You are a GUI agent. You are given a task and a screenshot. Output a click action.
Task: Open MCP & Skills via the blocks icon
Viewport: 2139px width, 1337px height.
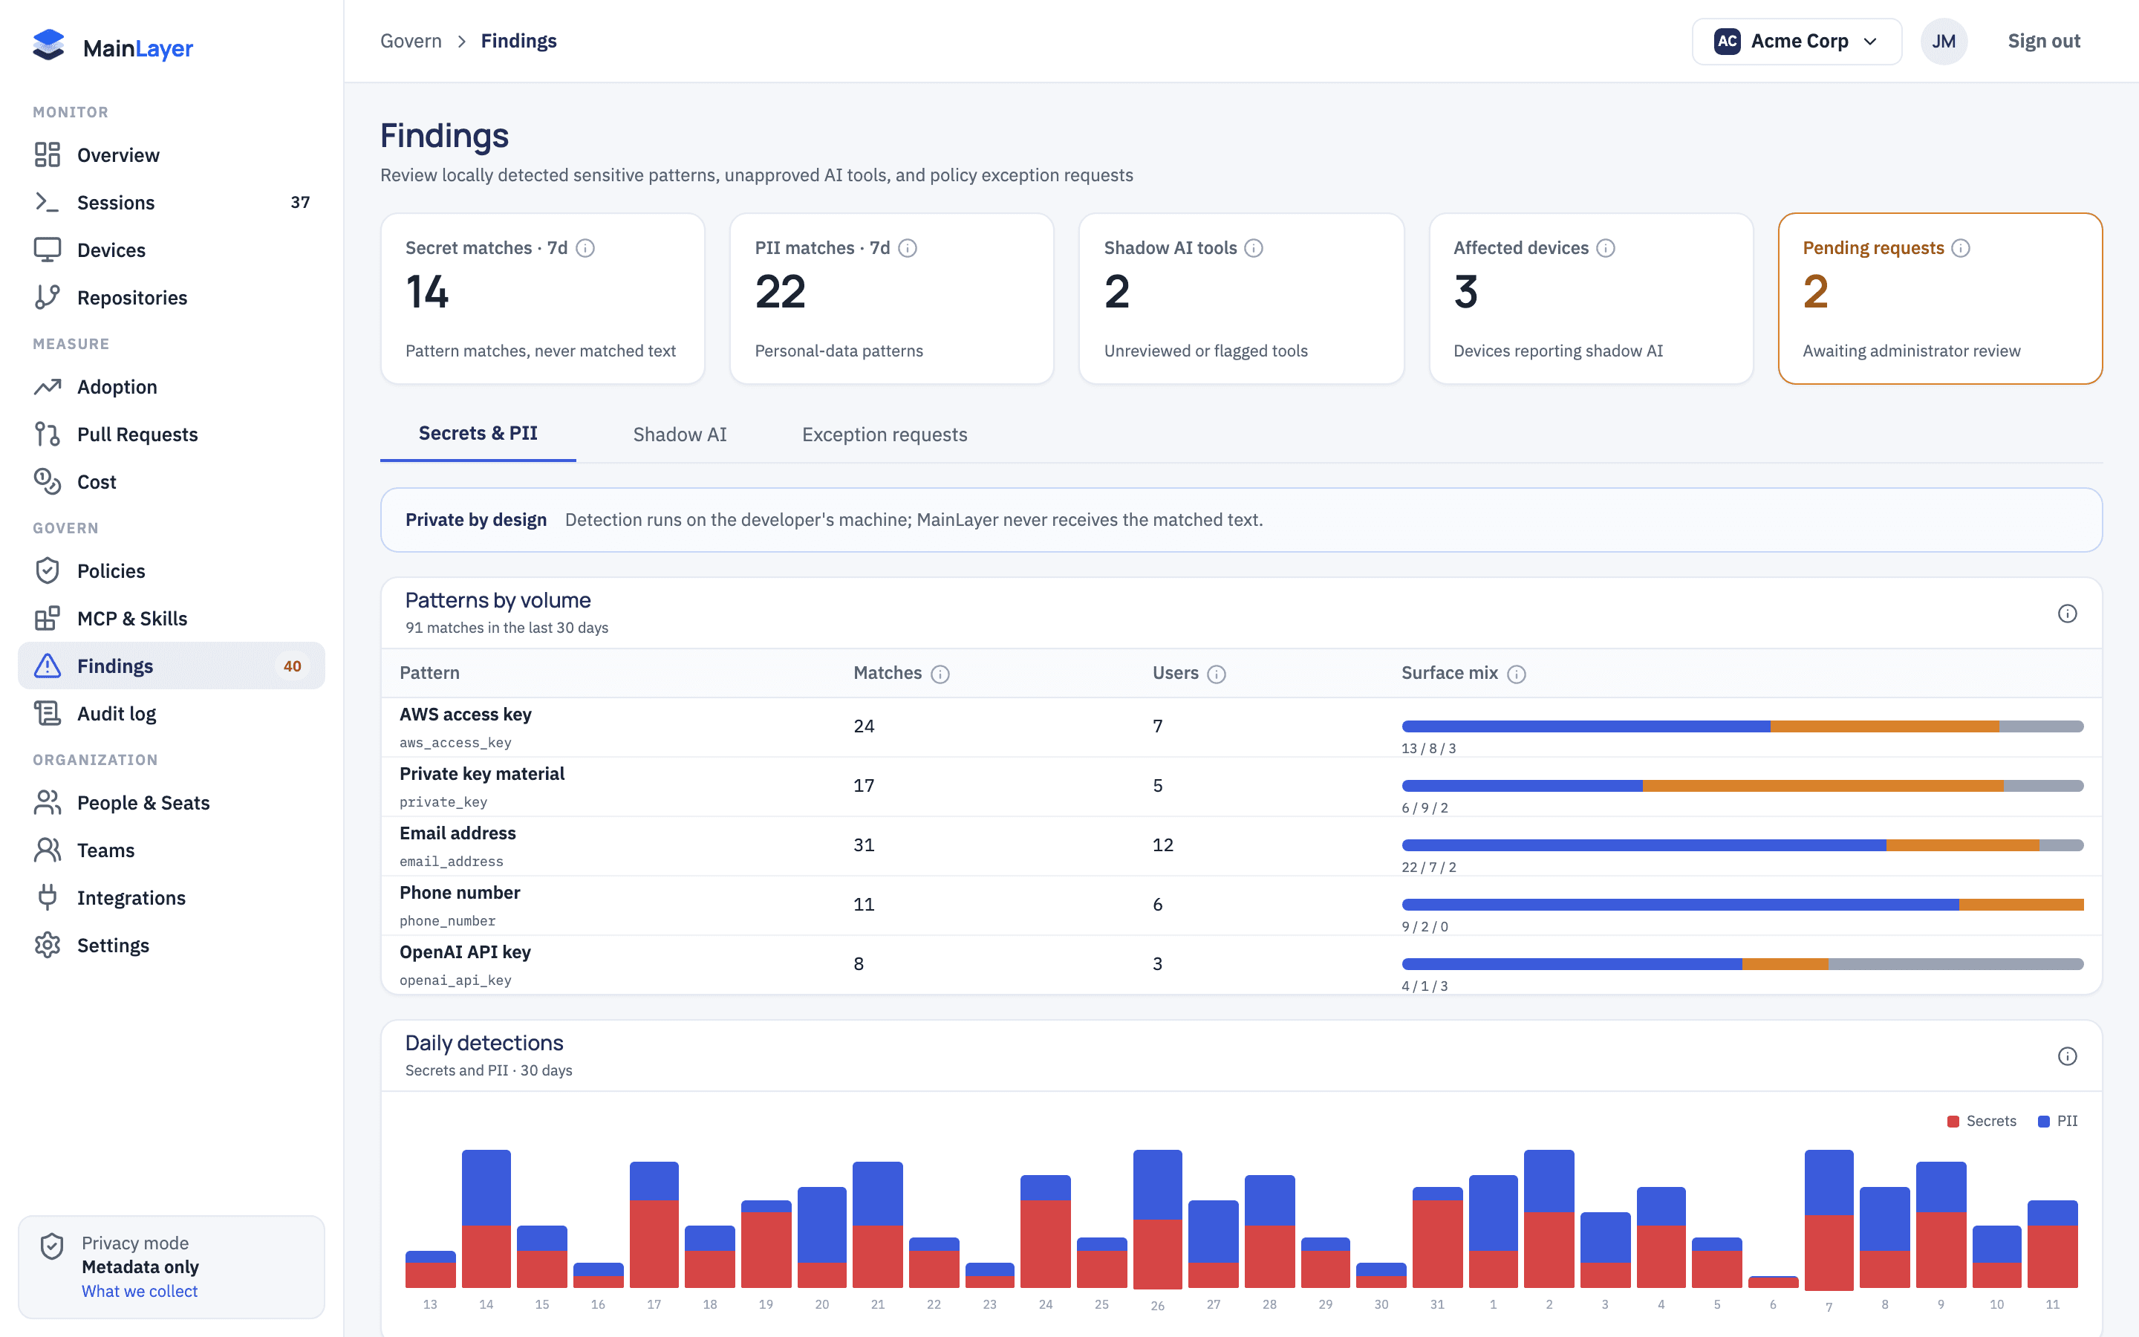click(48, 618)
